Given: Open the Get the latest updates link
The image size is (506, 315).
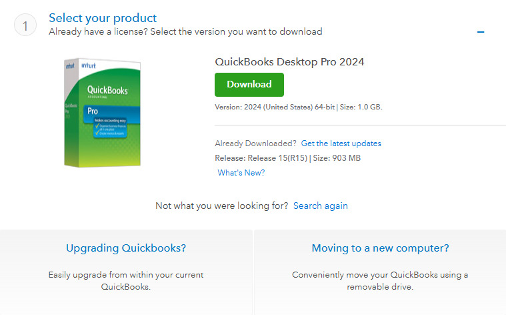Looking at the screenshot, I should (341, 143).
